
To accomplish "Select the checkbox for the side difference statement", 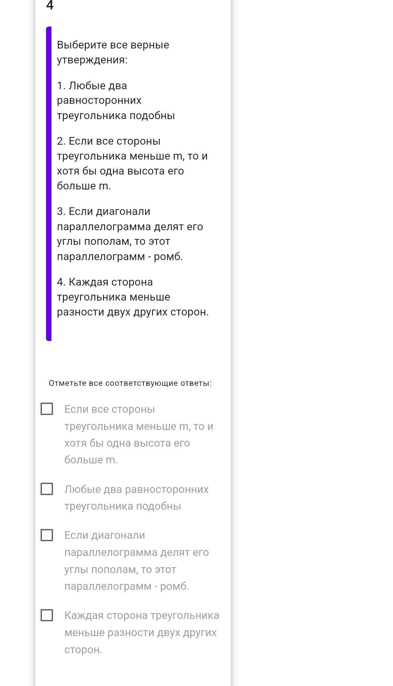I will 47,615.
